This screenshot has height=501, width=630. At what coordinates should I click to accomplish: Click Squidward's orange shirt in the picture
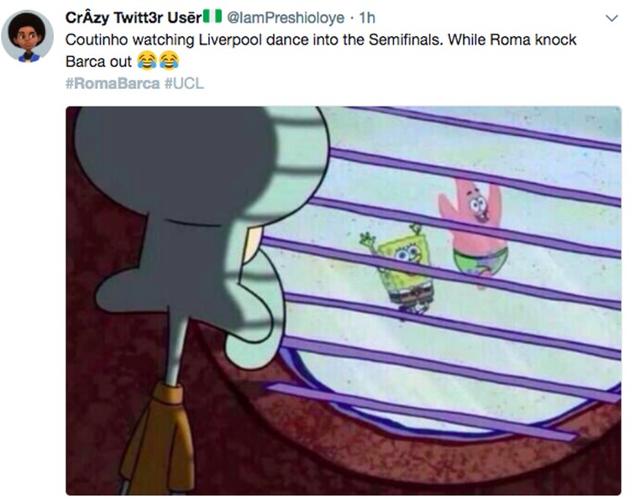point(159,437)
